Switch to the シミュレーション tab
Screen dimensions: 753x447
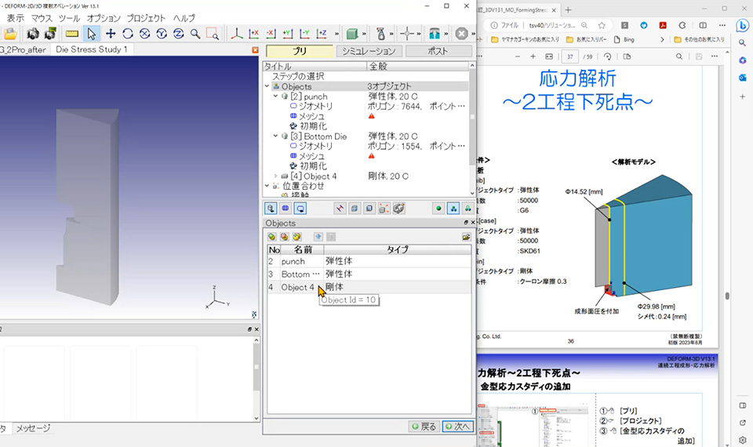tap(369, 51)
